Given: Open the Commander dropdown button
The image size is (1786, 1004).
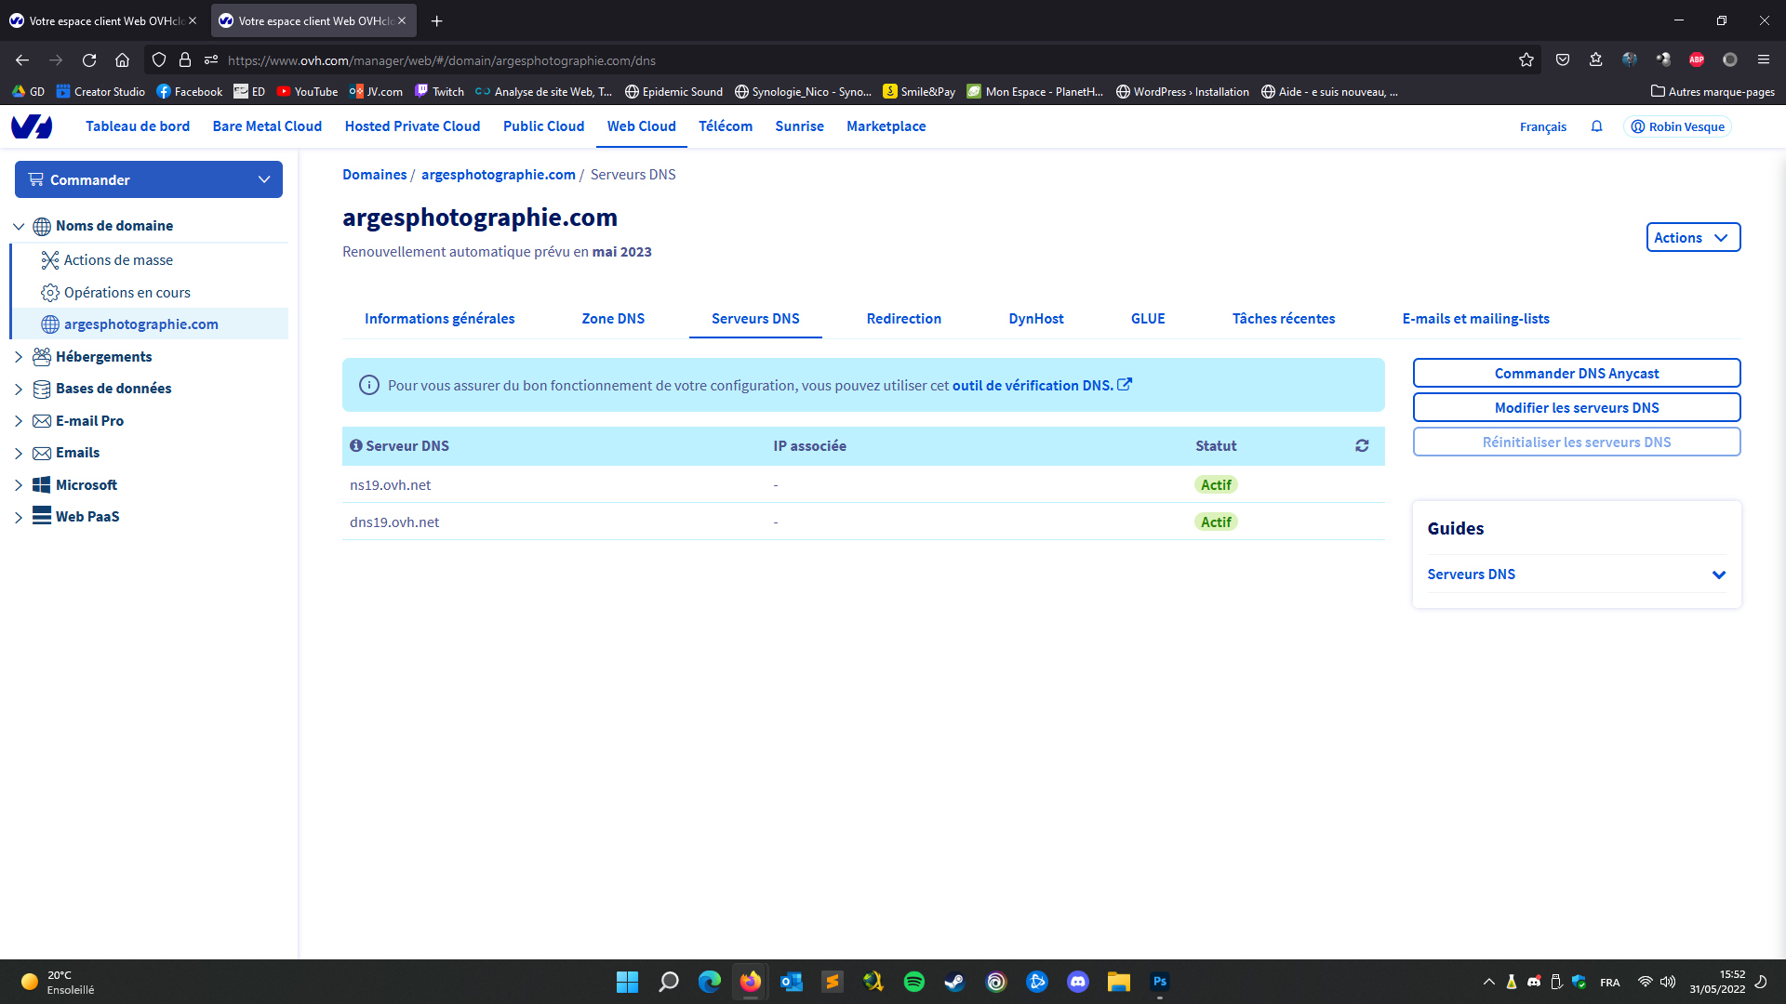Looking at the screenshot, I should 149,179.
